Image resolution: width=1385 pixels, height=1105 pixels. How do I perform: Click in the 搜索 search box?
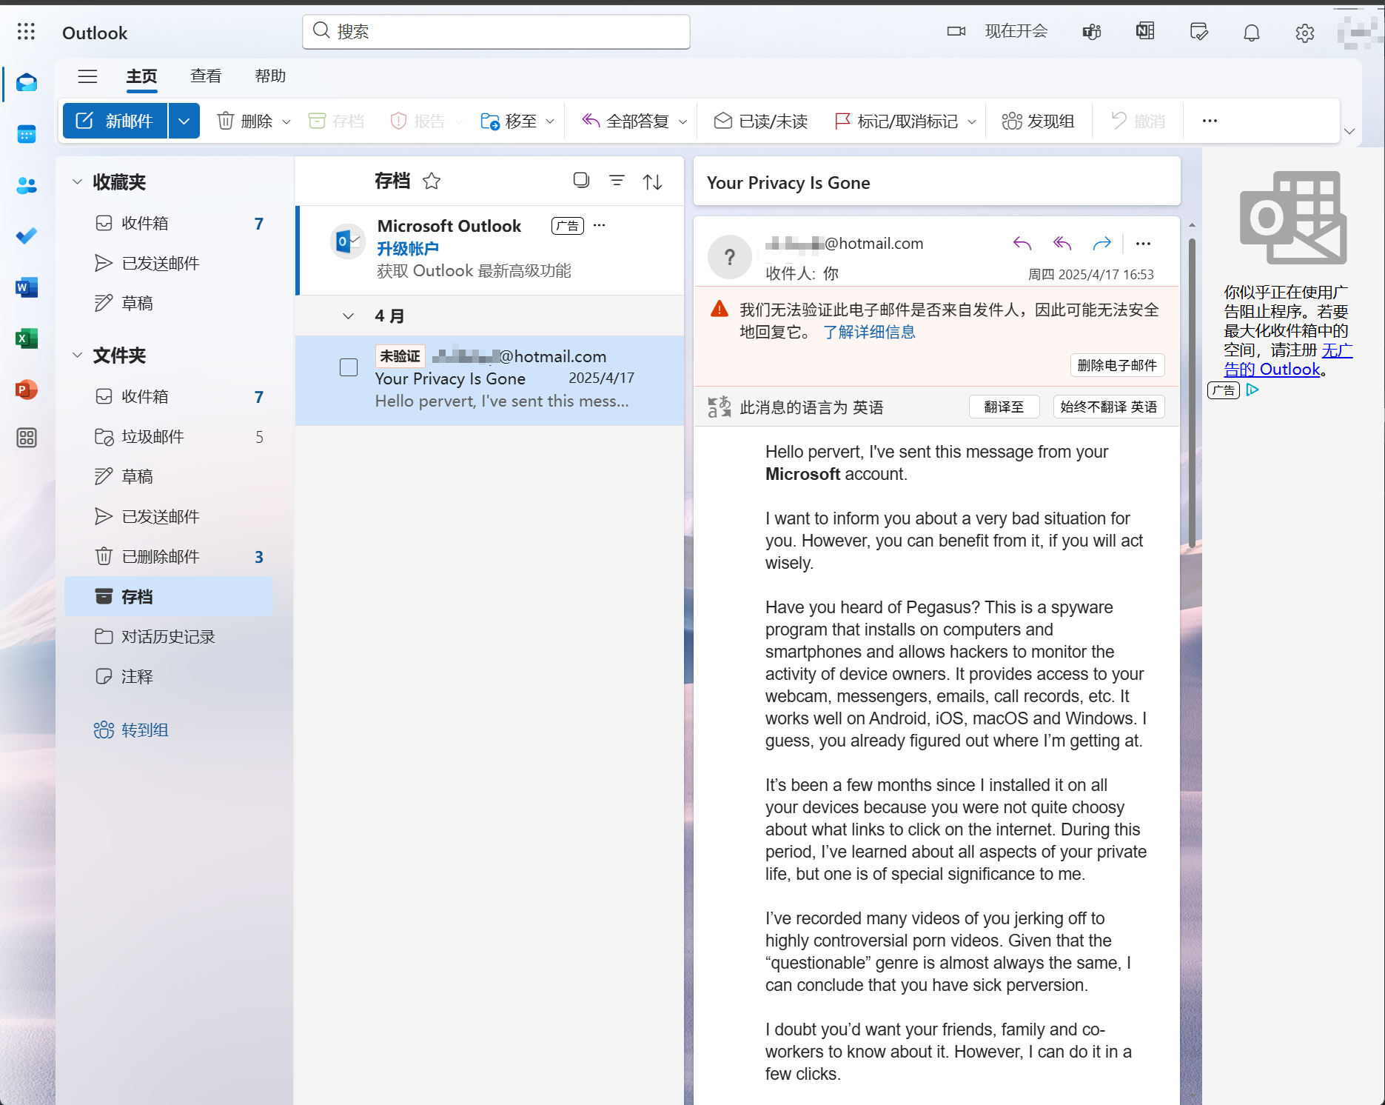coord(496,31)
